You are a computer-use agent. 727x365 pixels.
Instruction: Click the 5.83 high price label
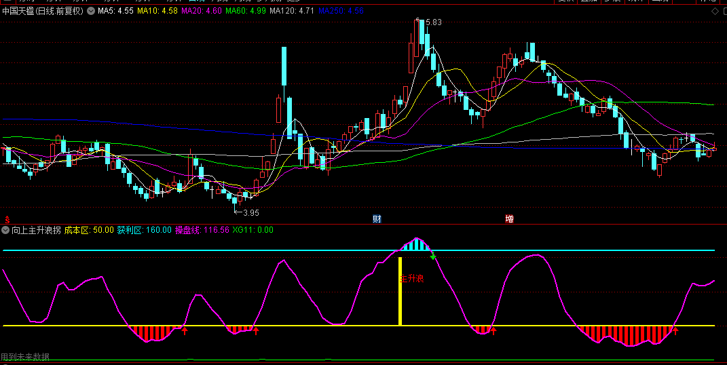tap(433, 22)
